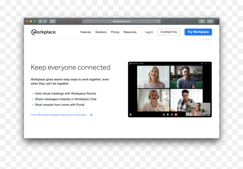The image size is (243, 169).
Task: Click the Safari forward arrow button
Action: coord(45,21)
